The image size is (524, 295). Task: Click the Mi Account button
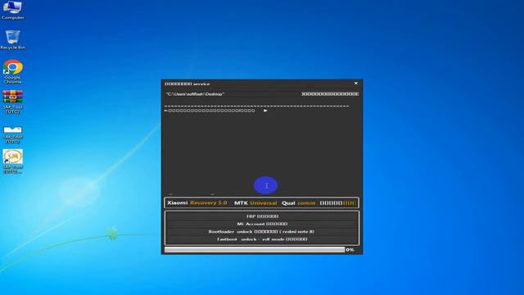(262, 224)
